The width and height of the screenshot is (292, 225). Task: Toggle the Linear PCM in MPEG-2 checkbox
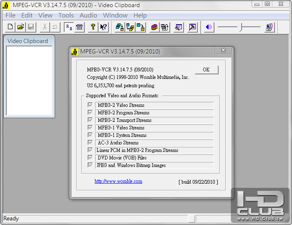pyautogui.click(x=90, y=150)
